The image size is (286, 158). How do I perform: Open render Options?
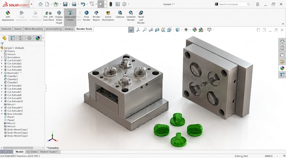point(120,14)
